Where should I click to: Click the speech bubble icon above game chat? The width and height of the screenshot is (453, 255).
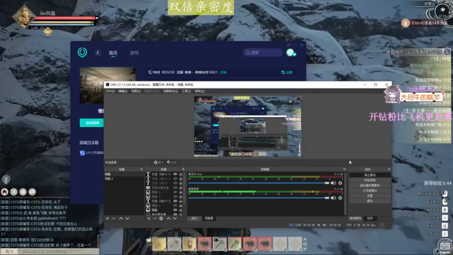(32, 192)
